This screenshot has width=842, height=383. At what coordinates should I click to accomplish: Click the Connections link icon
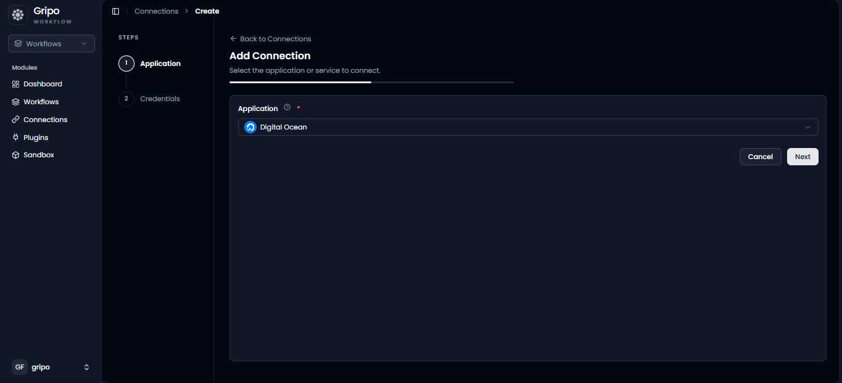(16, 120)
